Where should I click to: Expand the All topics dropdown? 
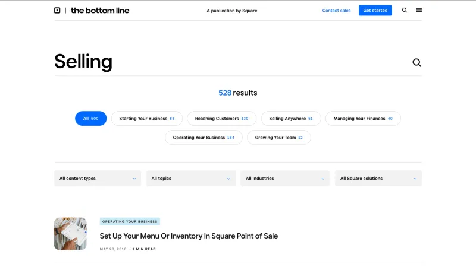click(190, 179)
